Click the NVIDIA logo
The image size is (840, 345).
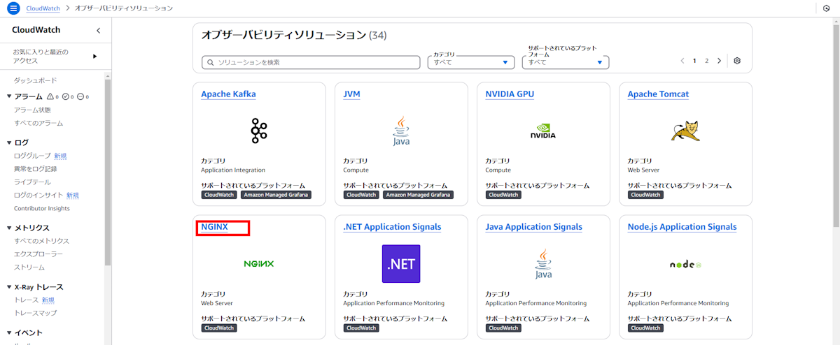[x=542, y=131]
